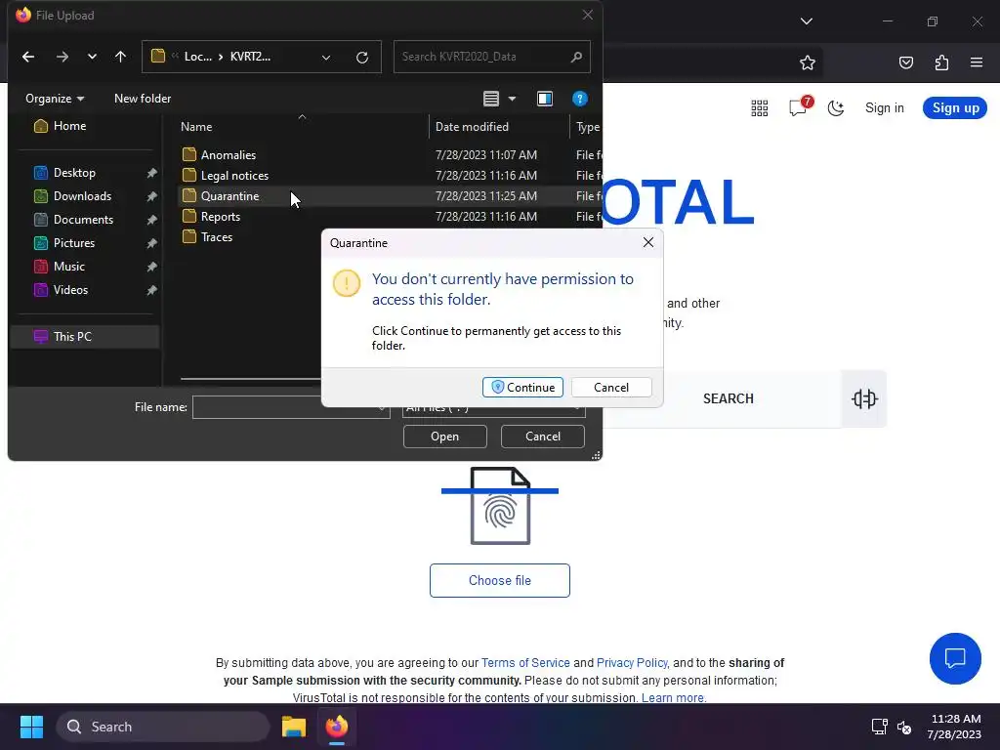Click the taskbar Search box

click(x=163, y=727)
